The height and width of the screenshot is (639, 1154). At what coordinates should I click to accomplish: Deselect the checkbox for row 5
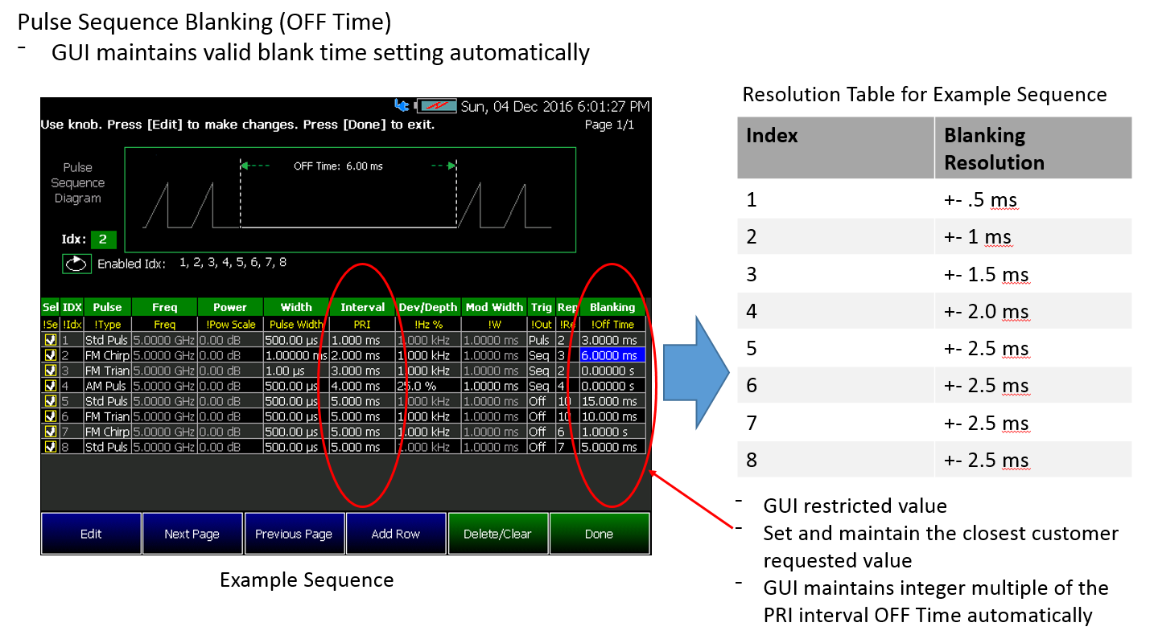[51, 401]
